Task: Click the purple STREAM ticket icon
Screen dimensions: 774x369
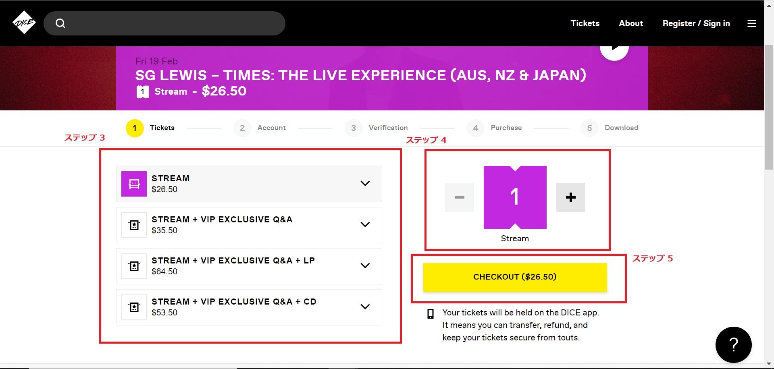Action: pyautogui.click(x=134, y=184)
